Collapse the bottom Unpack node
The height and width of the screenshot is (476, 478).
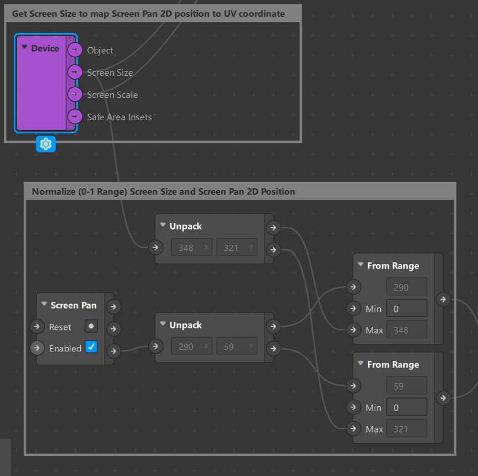[163, 323]
